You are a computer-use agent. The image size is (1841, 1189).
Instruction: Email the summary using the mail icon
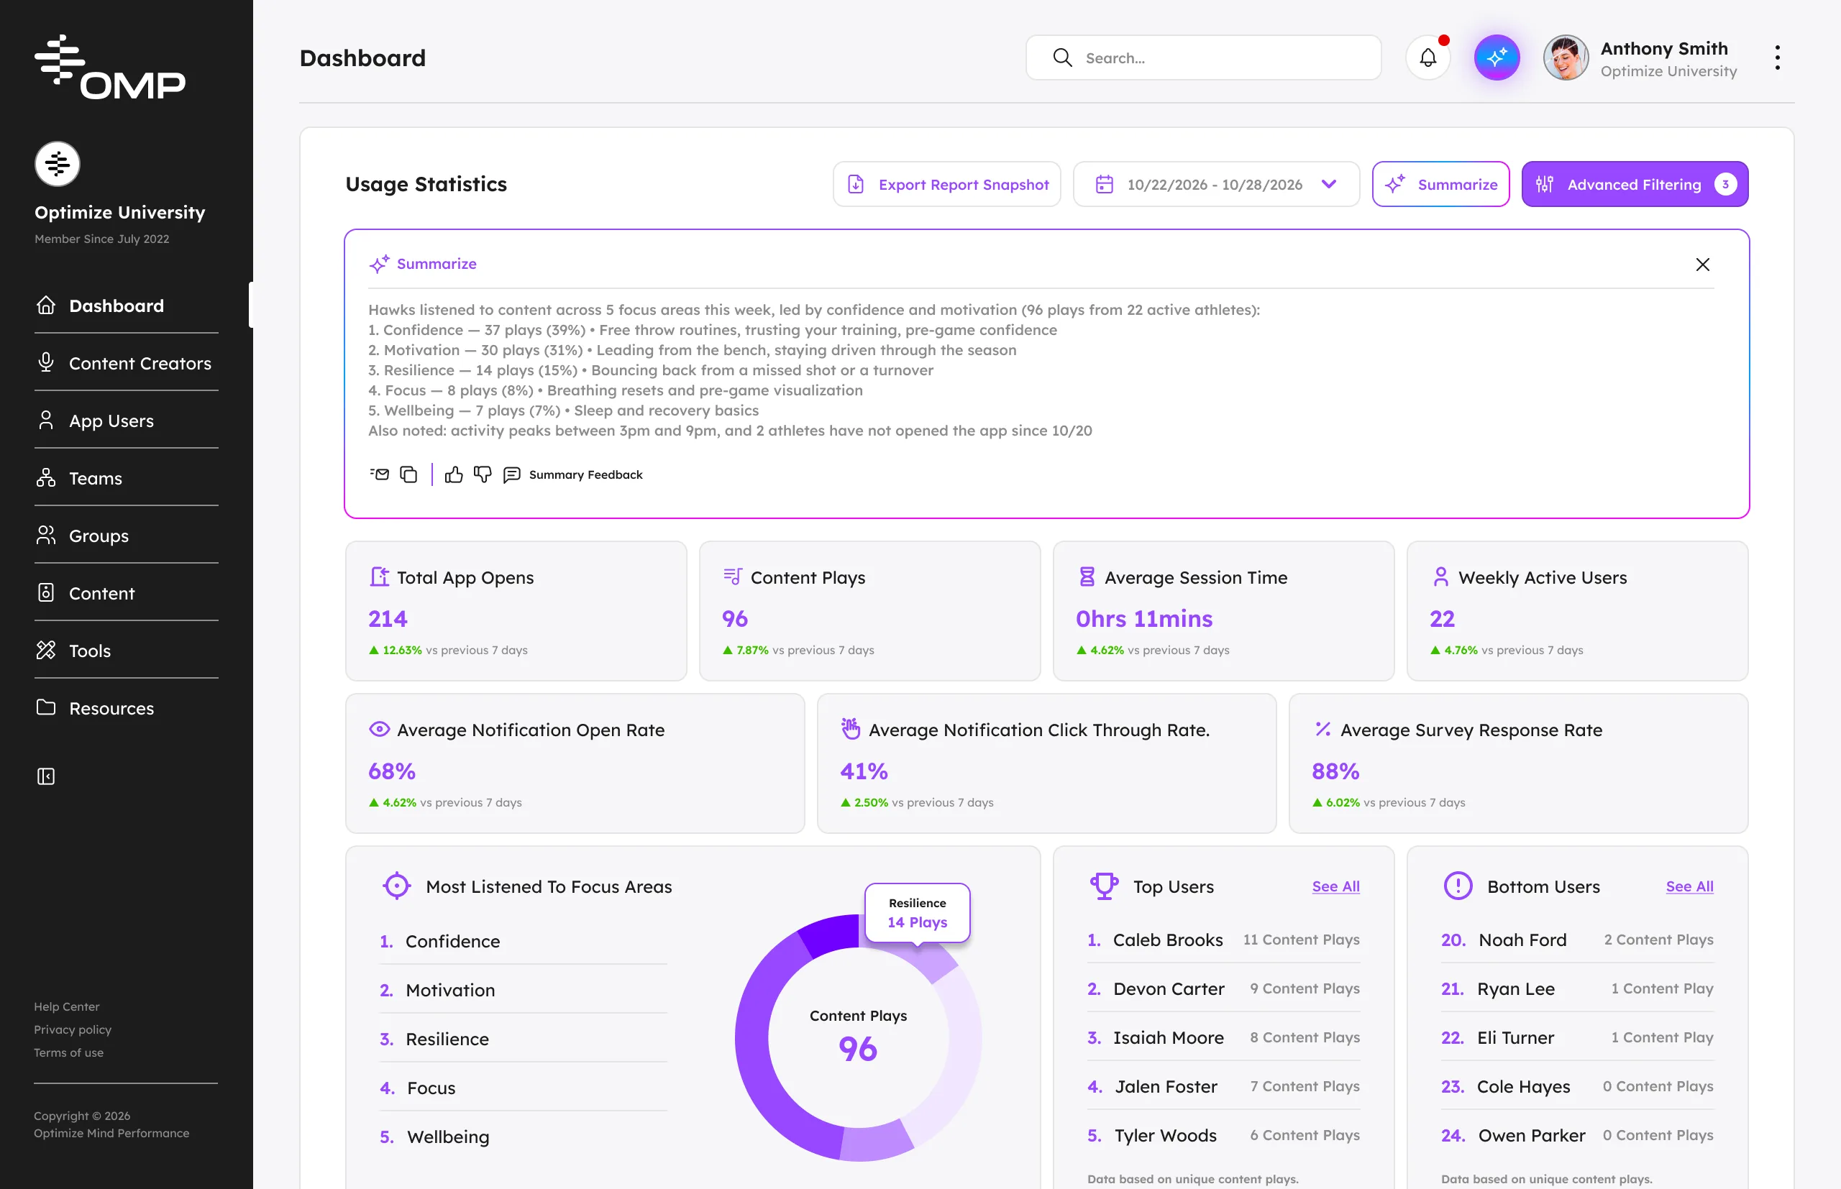pos(379,474)
